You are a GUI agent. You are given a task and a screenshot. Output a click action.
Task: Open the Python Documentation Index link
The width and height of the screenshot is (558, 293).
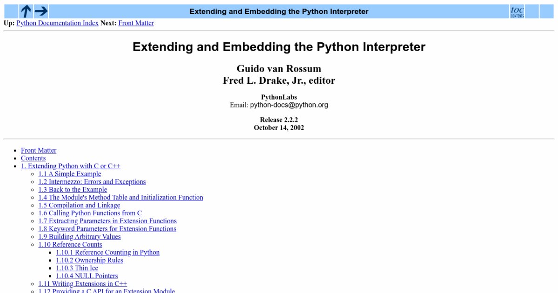coord(57,23)
